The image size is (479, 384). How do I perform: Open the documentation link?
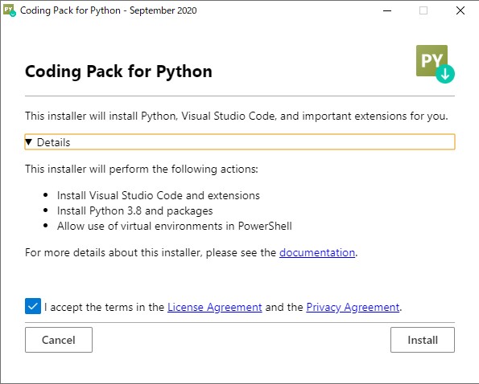(x=317, y=252)
